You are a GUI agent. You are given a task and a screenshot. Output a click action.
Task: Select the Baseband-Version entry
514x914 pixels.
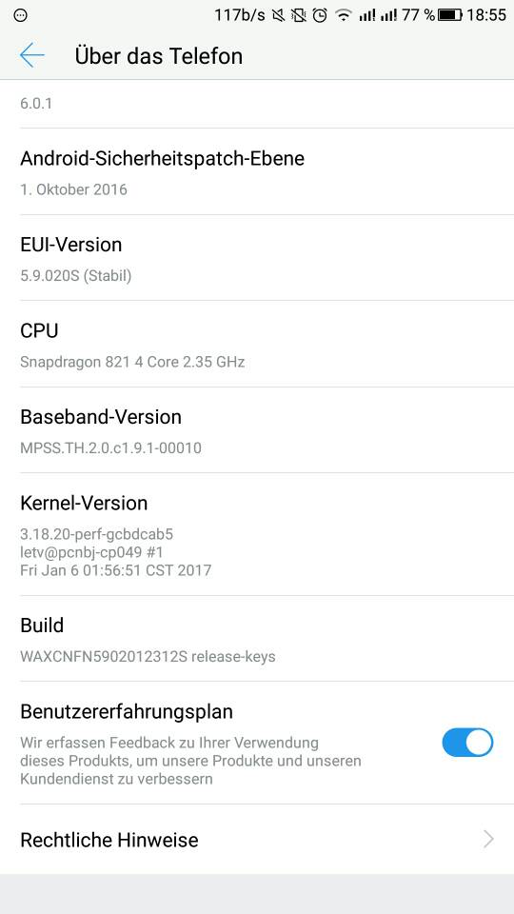coord(257,430)
